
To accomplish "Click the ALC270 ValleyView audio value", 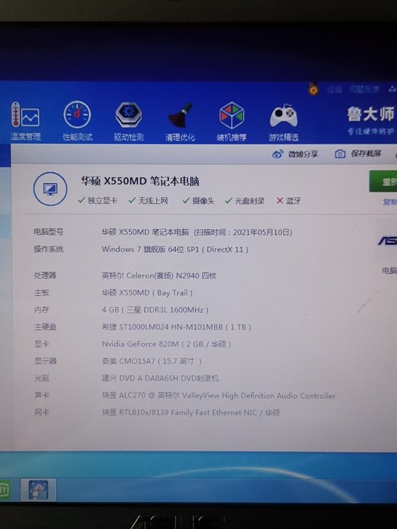I will 219,395.
